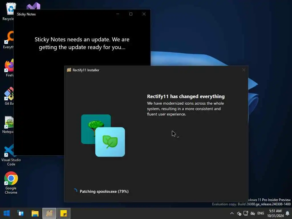The image size is (292, 219).
Task: Maximize the Sticky Notes window
Action: pos(131,14)
